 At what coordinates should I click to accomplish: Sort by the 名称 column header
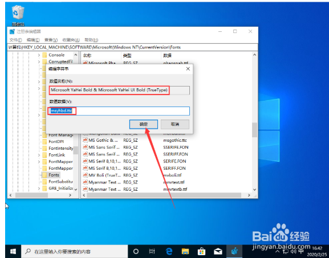click(101, 56)
